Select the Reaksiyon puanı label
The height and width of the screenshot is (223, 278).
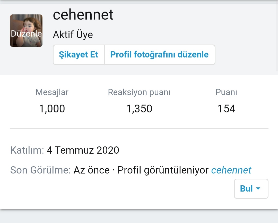tap(139, 92)
